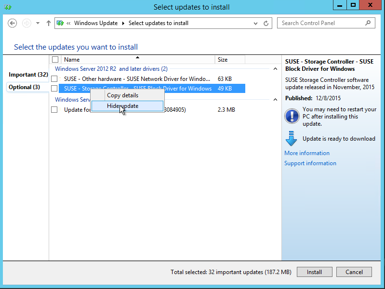Screen dimensions: 385x289
Task: Click the blue download arrow icon
Action: (292, 139)
